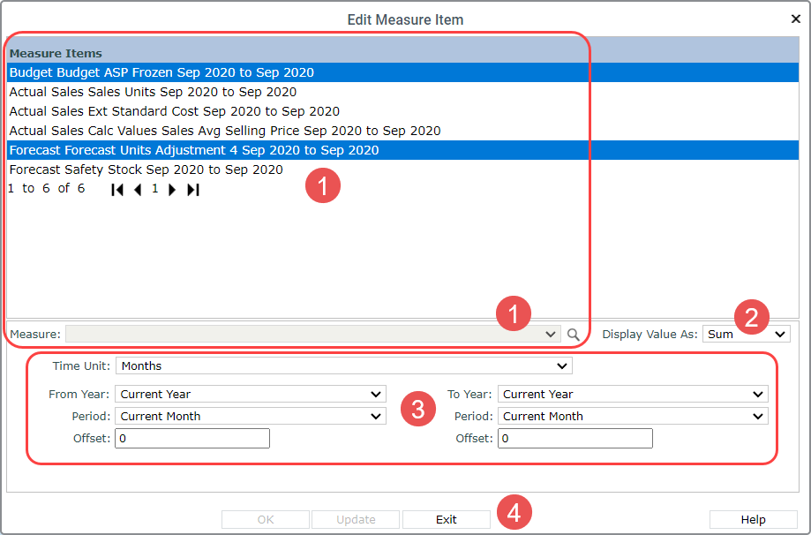
Task: Open the Measure dropdown
Action: tap(313, 335)
